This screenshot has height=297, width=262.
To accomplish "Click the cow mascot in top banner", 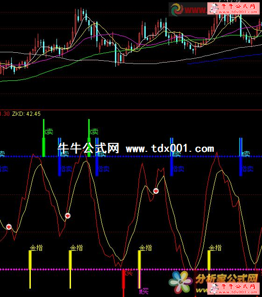I will 214,8.
